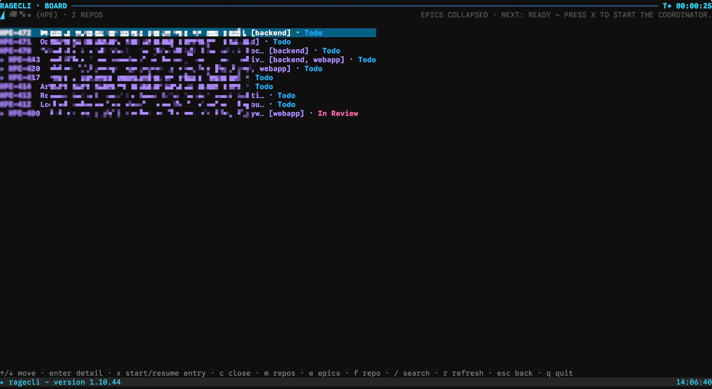The height and width of the screenshot is (389, 712).
Task: Click the blue triangle icon beside the project name
Action: pyautogui.click(x=2, y=15)
